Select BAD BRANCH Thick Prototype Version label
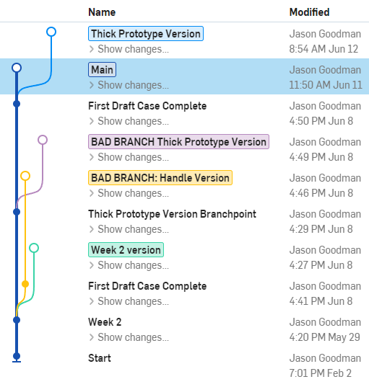 point(178,142)
